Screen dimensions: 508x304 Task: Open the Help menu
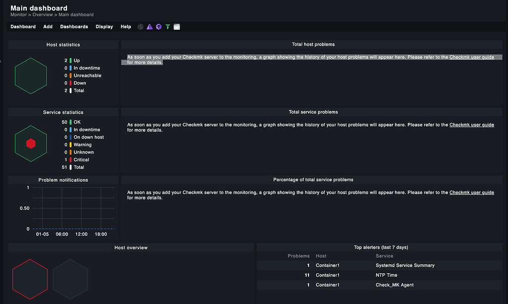126,26
